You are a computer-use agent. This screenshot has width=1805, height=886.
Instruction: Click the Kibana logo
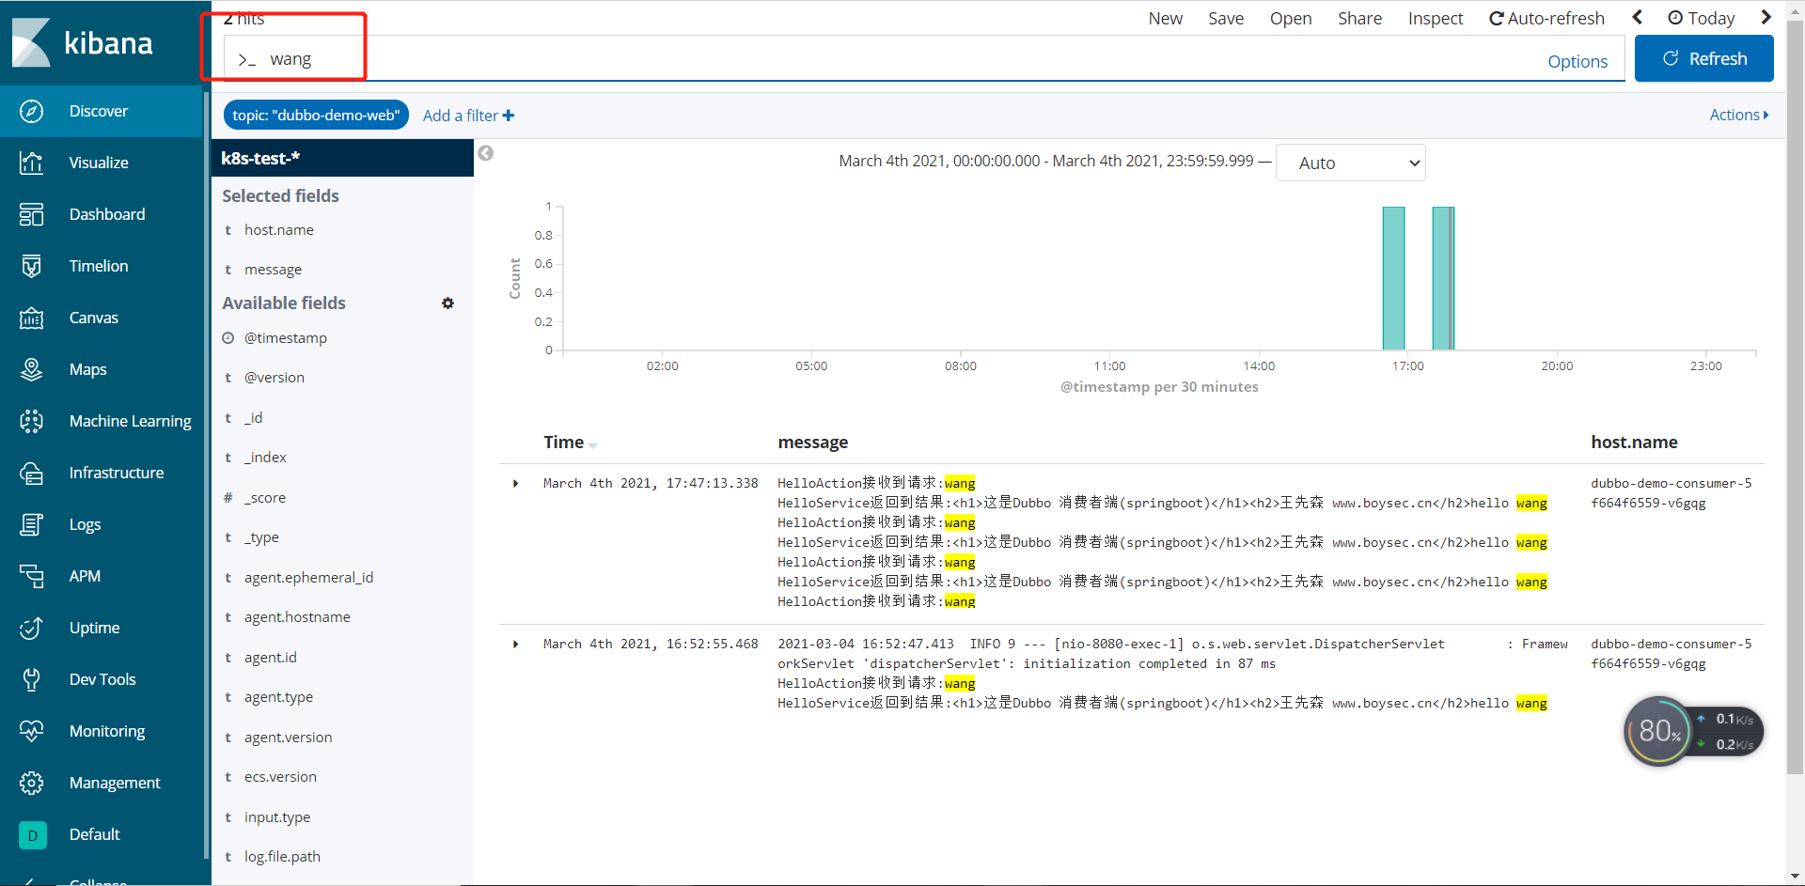[x=82, y=42]
